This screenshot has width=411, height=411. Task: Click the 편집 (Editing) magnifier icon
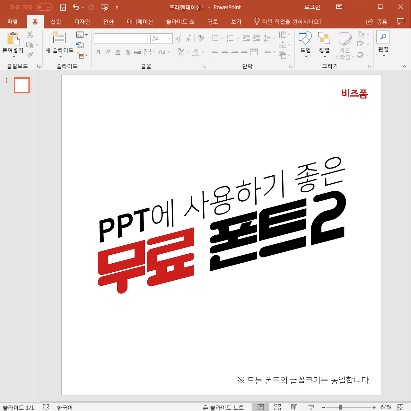tap(383, 37)
